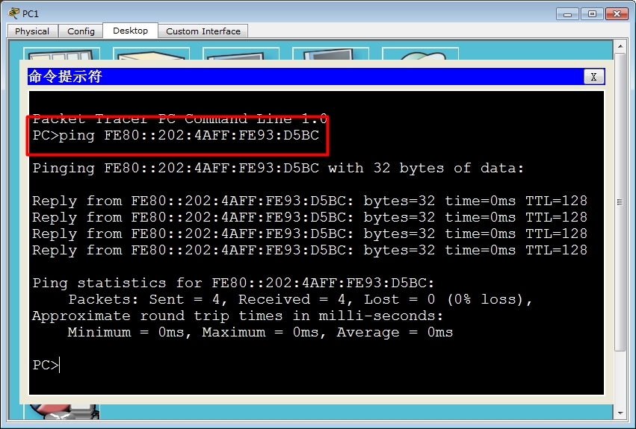Click the red icon peeking below the prompt
The height and width of the screenshot is (429, 636).
[61, 409]
